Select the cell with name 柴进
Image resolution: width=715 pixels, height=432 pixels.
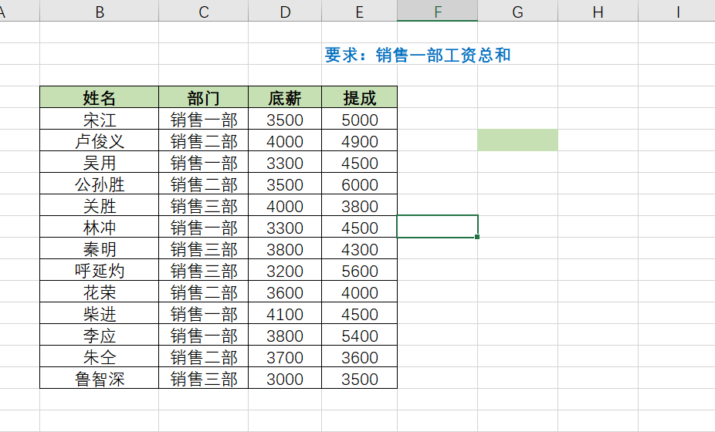click(100, 313)
